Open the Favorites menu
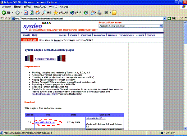Viewport: 188px width, 136px height. pos(40,7)
